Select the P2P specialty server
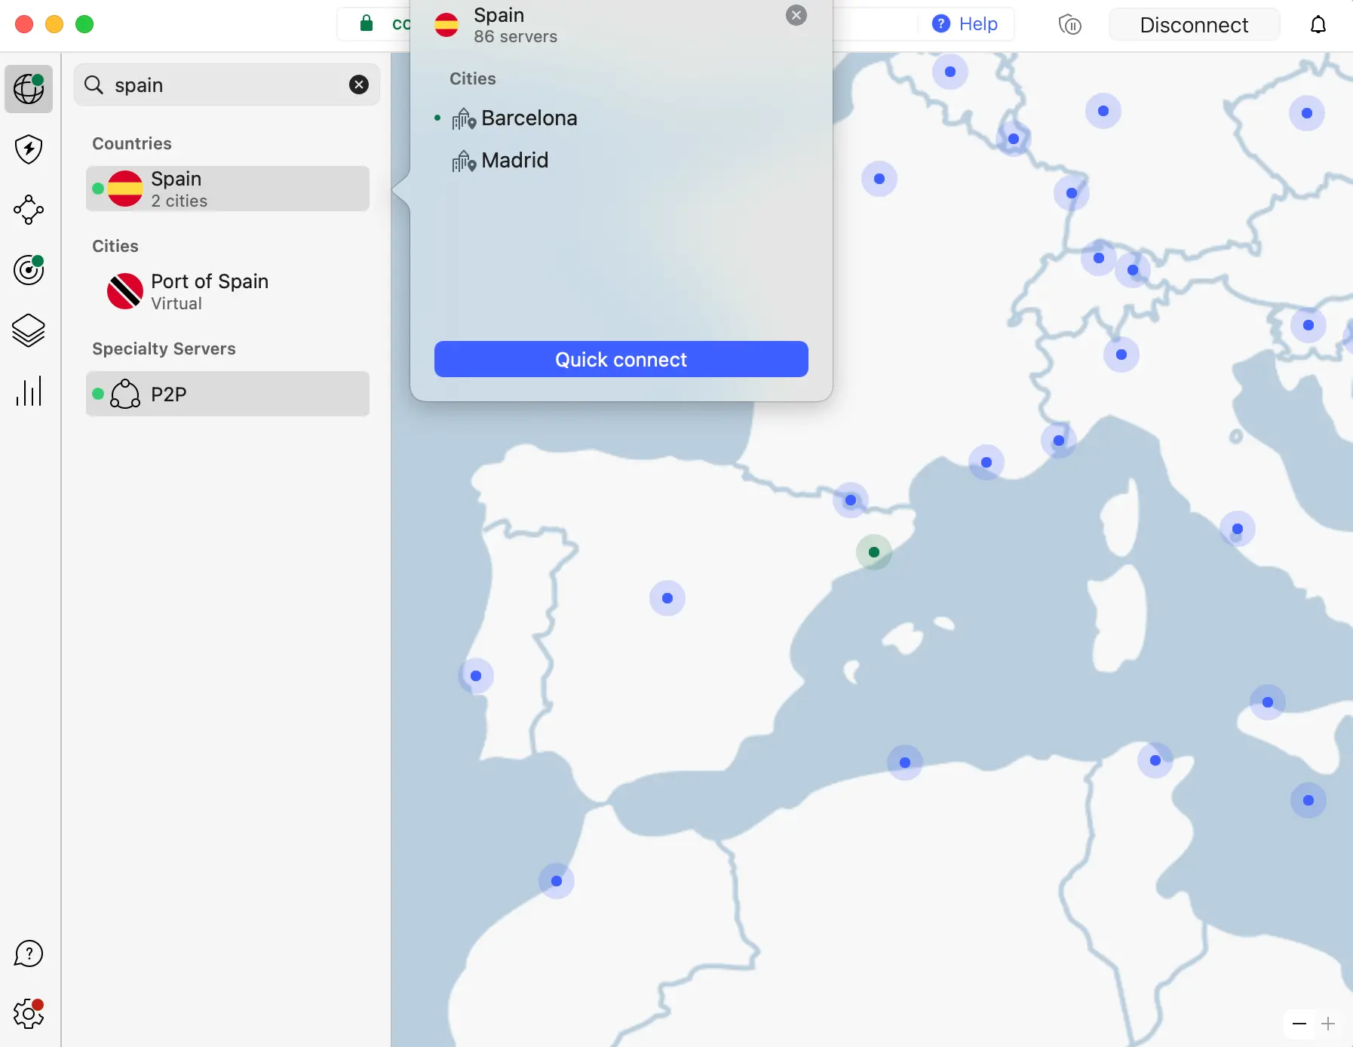The height and width of the screenshot is (1047, 1353). point(228,394)
